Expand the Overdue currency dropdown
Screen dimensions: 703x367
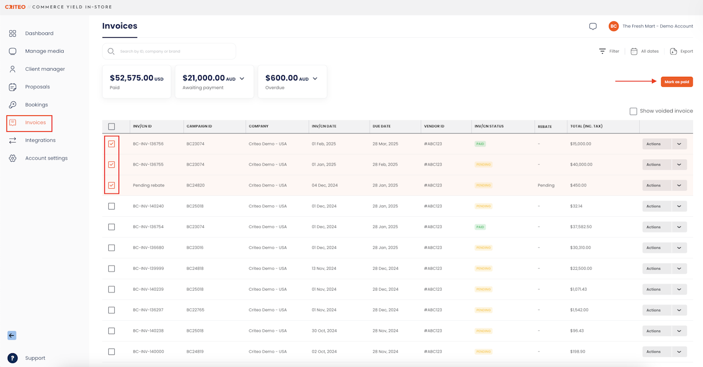click(x=315, y=79)
